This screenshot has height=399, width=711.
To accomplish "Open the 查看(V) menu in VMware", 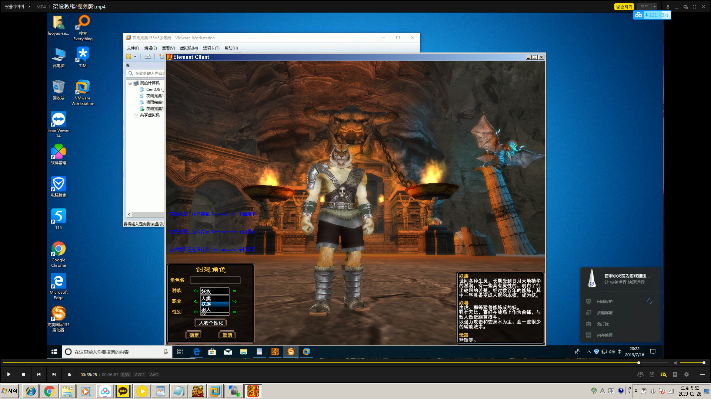I will 168,48.
